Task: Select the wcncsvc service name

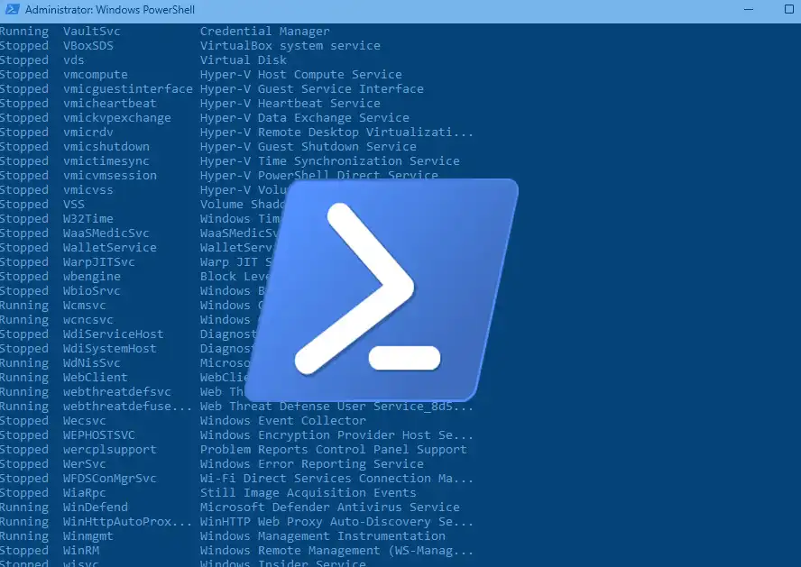Action: click(x=87, y=319)
